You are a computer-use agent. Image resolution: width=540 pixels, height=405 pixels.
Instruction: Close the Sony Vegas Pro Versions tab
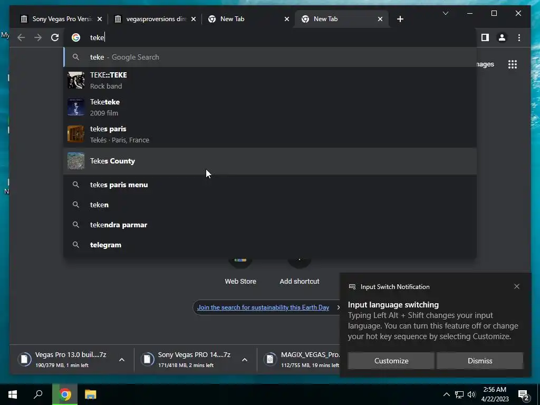(x=100, y=19)
